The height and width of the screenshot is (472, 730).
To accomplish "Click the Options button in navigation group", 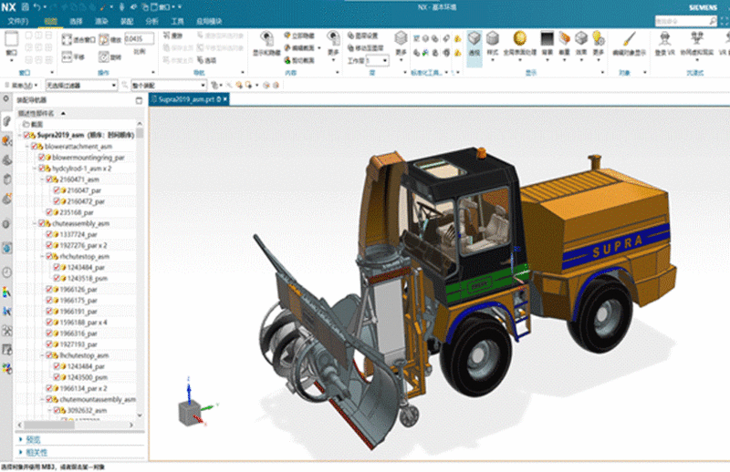I will (x=206, y=60).
